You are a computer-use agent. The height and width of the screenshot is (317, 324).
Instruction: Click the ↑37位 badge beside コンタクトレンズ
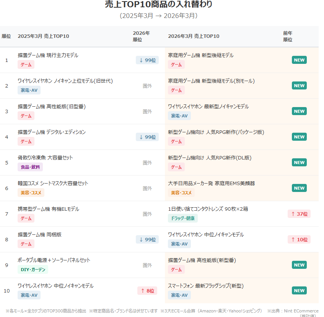point(299,214)
